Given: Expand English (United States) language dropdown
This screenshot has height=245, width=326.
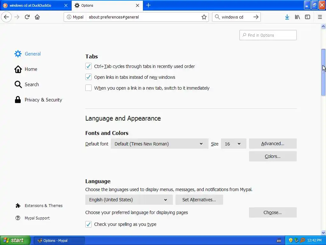Looking at the screenshot, I should pyautogui.click(x=129, y=200).
